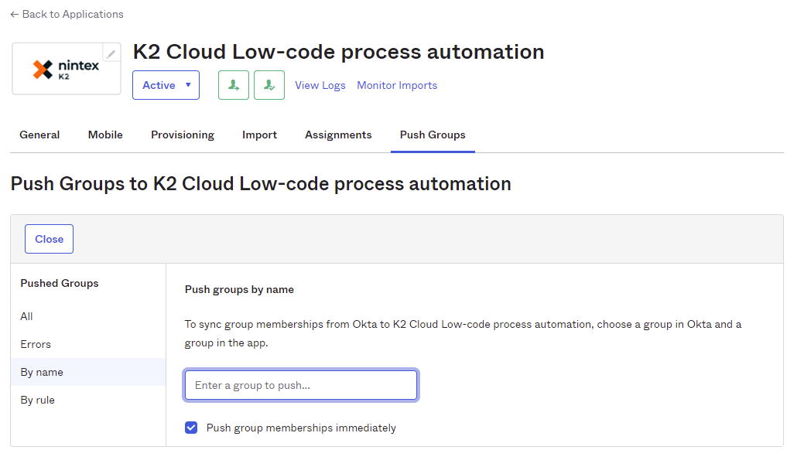Select the Push Groups tab
Image resolution: width=797 pixels, height=467 pixels.
click(433, 135)
